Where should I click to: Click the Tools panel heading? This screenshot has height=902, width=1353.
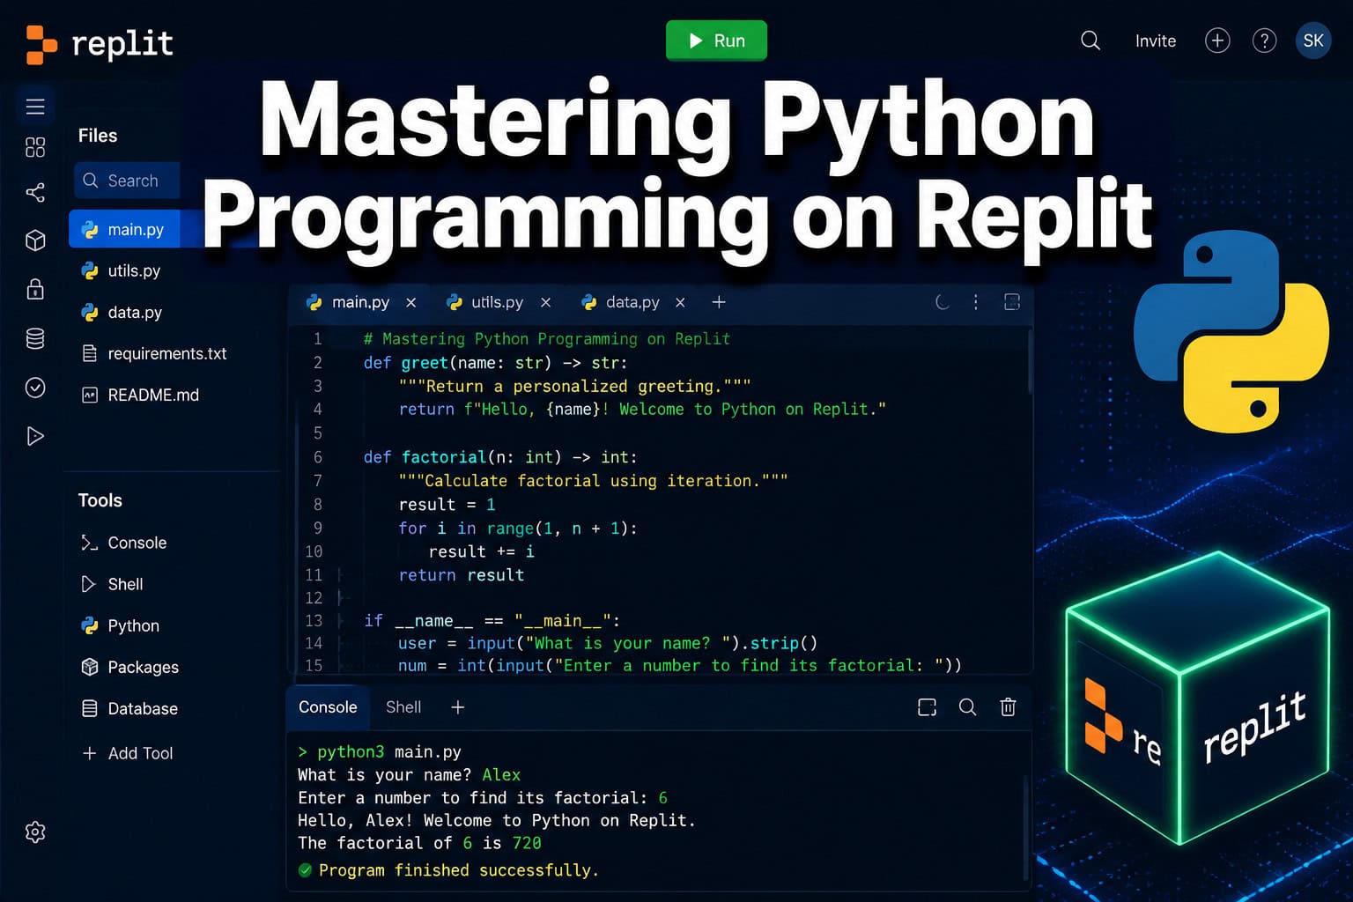pos(100,500)
